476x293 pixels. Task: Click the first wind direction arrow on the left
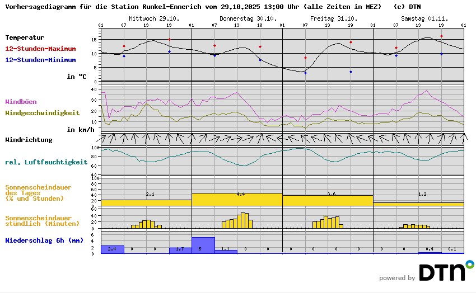pos(104,138)
